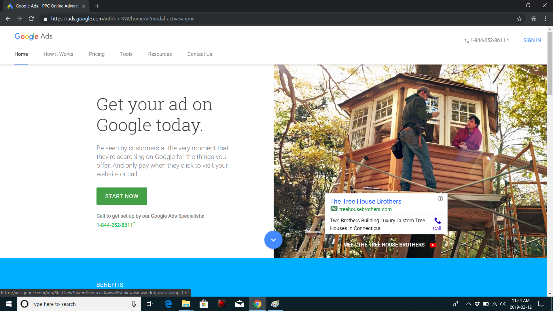The image size is (553, 311).
Task: Click the green phone number link
Action: tap(115, 225)
